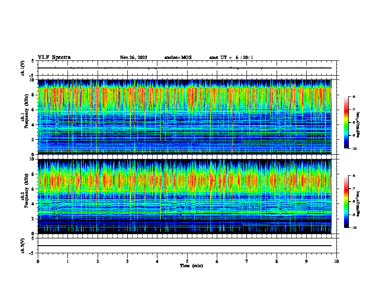The height and width of the screenshot is (293, 379).
Task: Click the log(PSD) label beside ch.2 color scale
Action: [358, 203]
